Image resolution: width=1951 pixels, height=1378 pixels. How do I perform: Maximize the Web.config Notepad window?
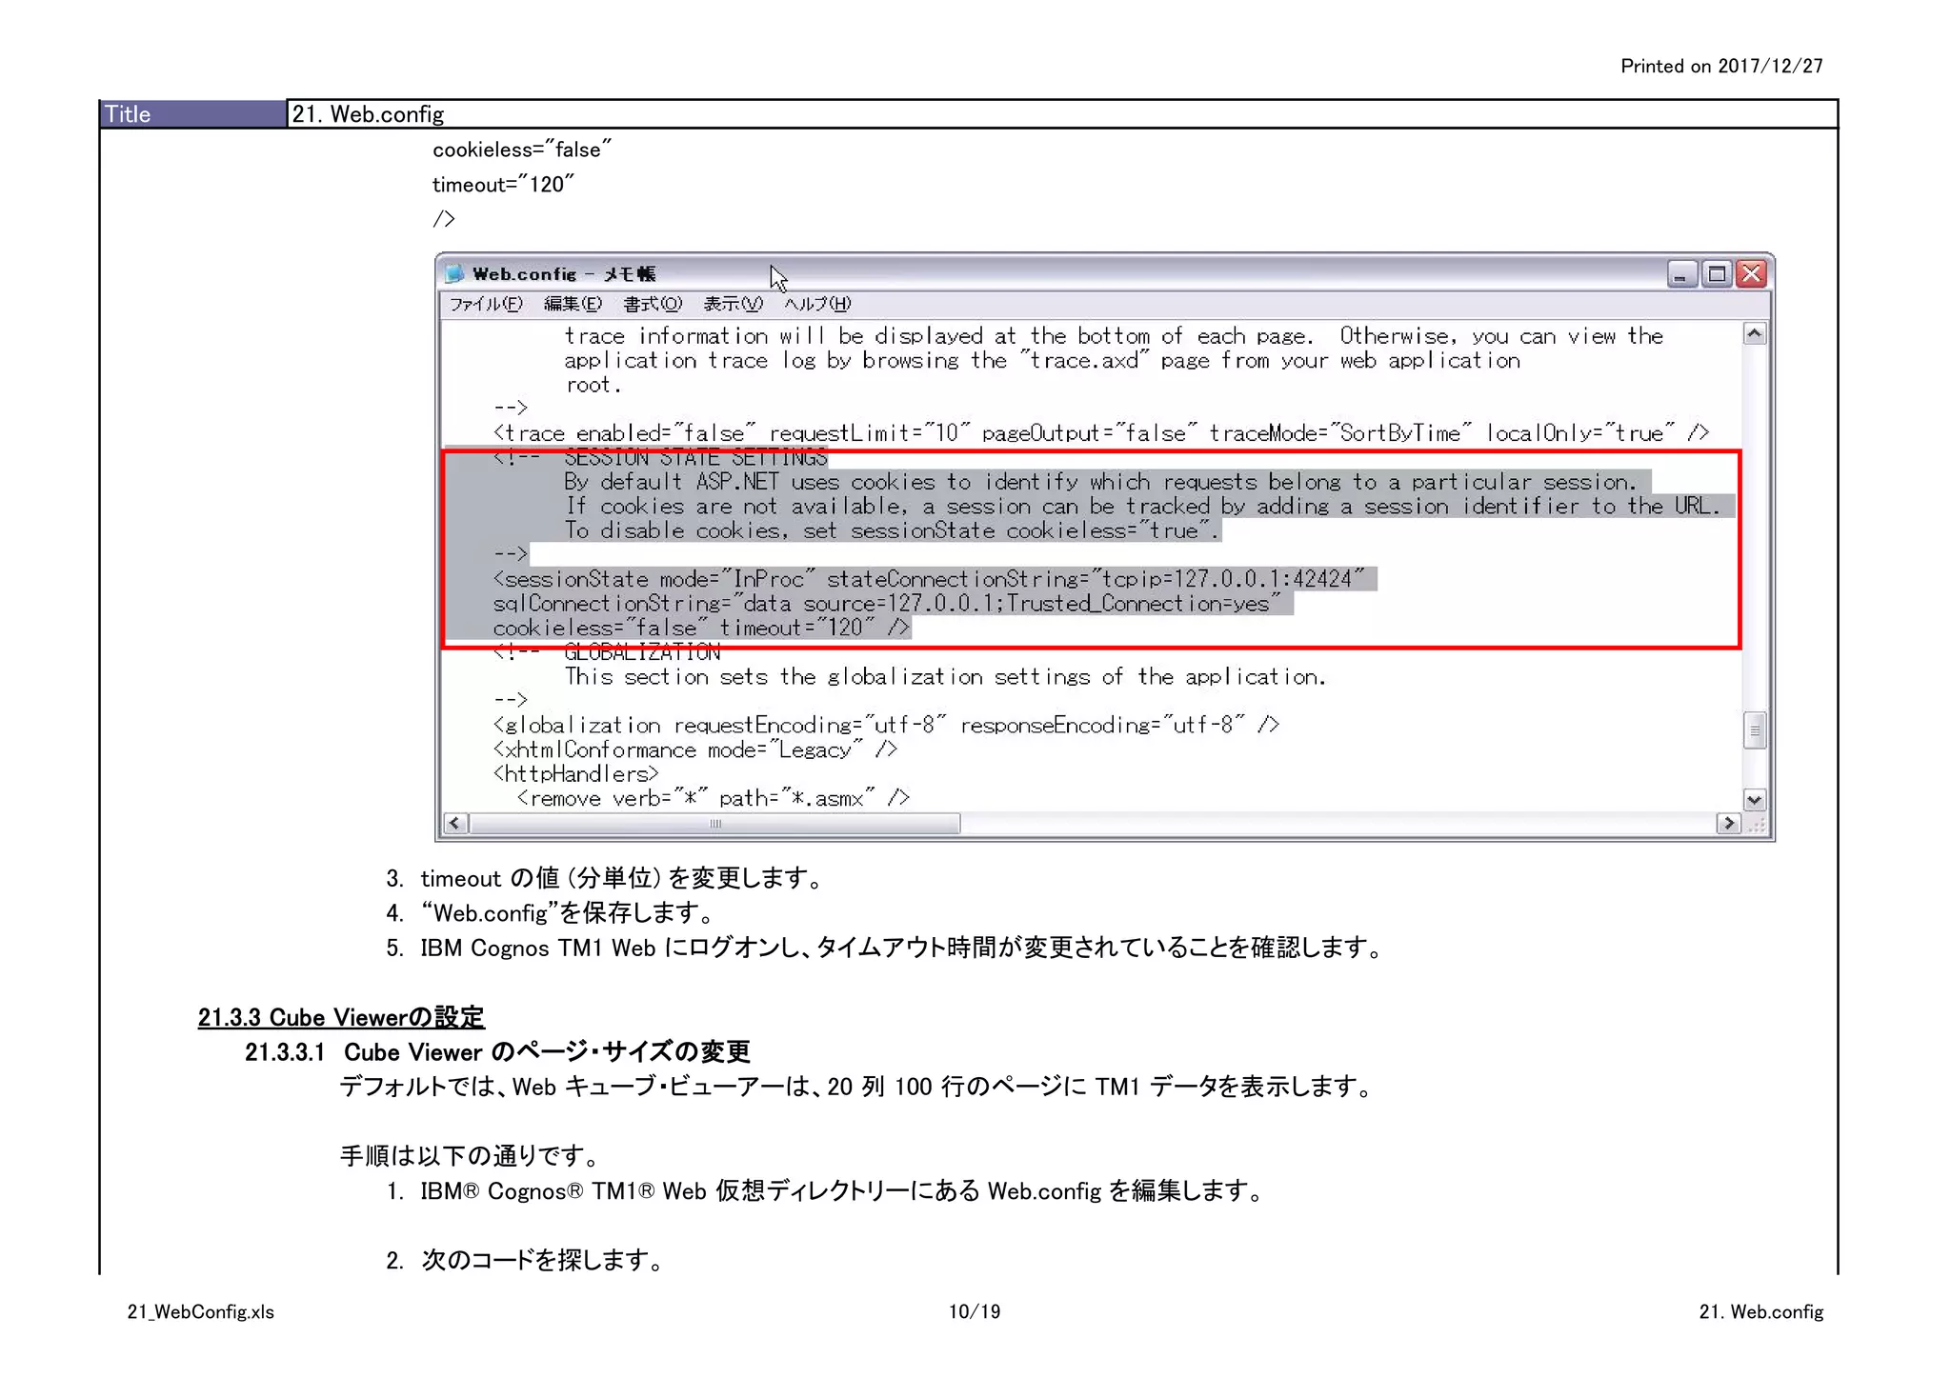pyautogui.click(x=1717, y=274)
